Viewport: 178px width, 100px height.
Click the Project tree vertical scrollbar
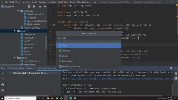pos(46,42)
